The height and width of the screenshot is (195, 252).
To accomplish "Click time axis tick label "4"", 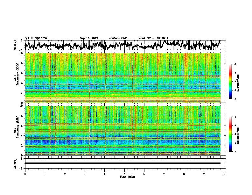I will 105,174.
